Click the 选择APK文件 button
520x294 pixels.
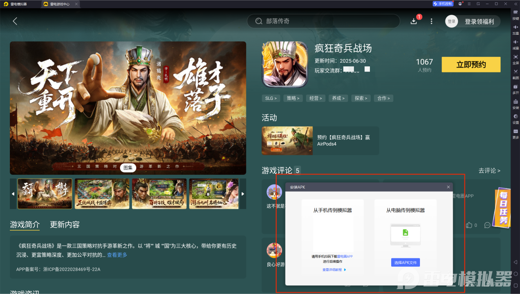tap(405, 262)
